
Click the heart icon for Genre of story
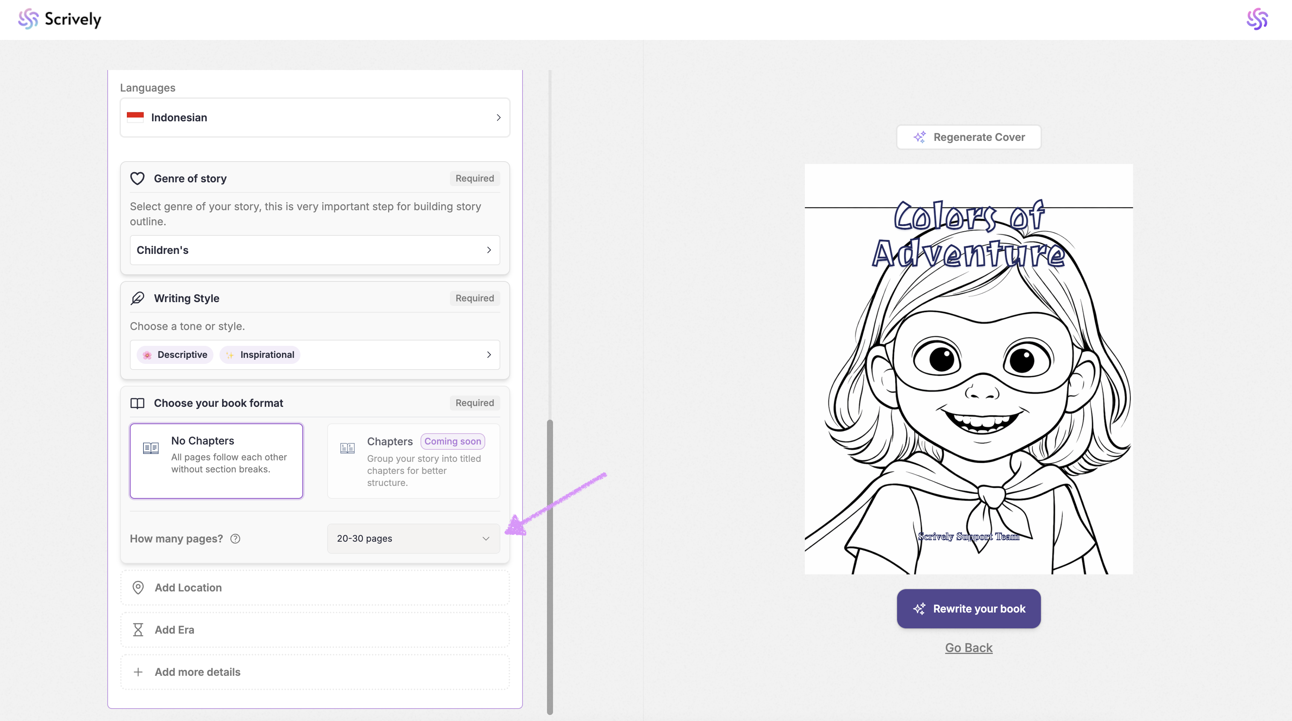pos(137,179)
